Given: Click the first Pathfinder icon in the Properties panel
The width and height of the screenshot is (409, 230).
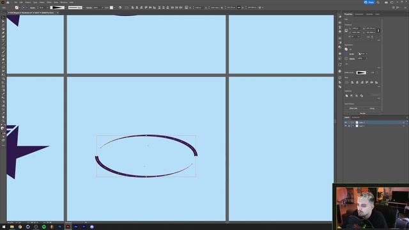Looking at the screenshot, I should (346, 96).
